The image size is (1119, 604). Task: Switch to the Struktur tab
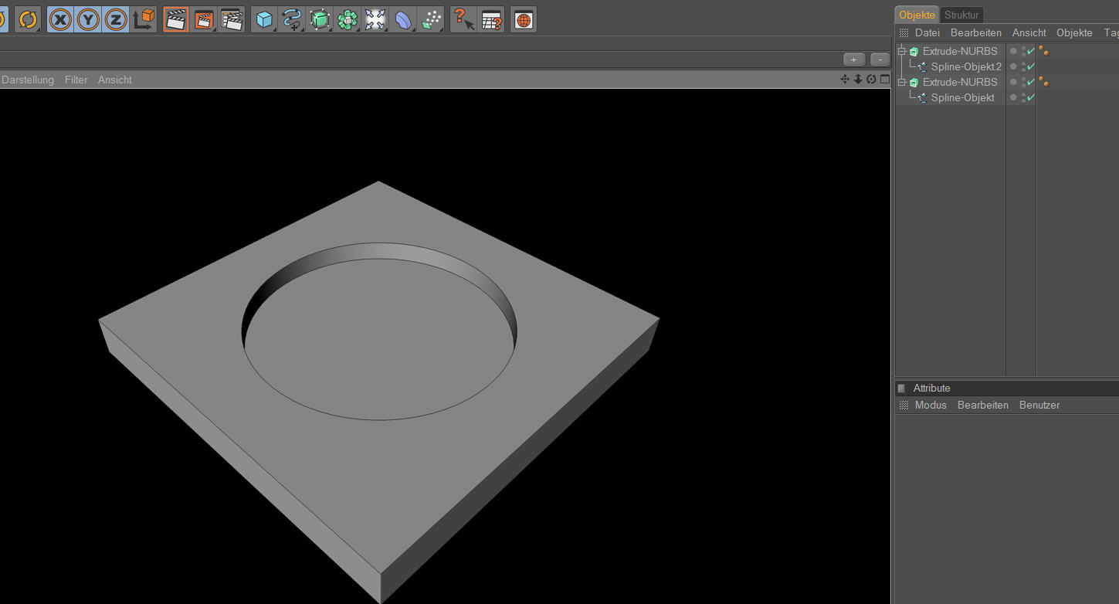(961, 15)
